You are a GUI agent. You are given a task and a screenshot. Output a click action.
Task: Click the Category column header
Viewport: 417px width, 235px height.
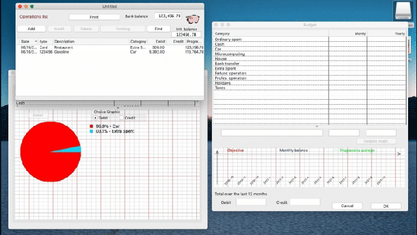[138, 42]
